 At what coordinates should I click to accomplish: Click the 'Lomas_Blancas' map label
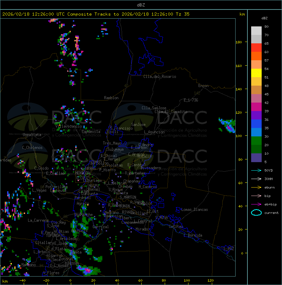[x=195, y=210]
